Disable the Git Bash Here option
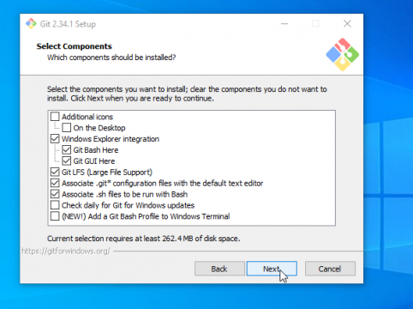Image resolution: width=413 pixels, height=309 pixels. click(67, 150)
